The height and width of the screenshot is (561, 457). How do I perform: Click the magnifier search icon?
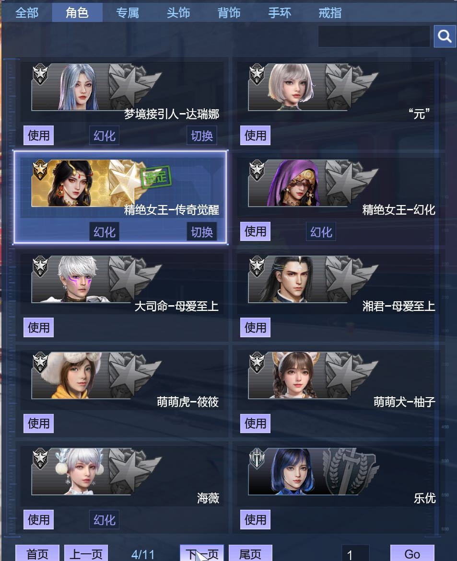point(445,36)
